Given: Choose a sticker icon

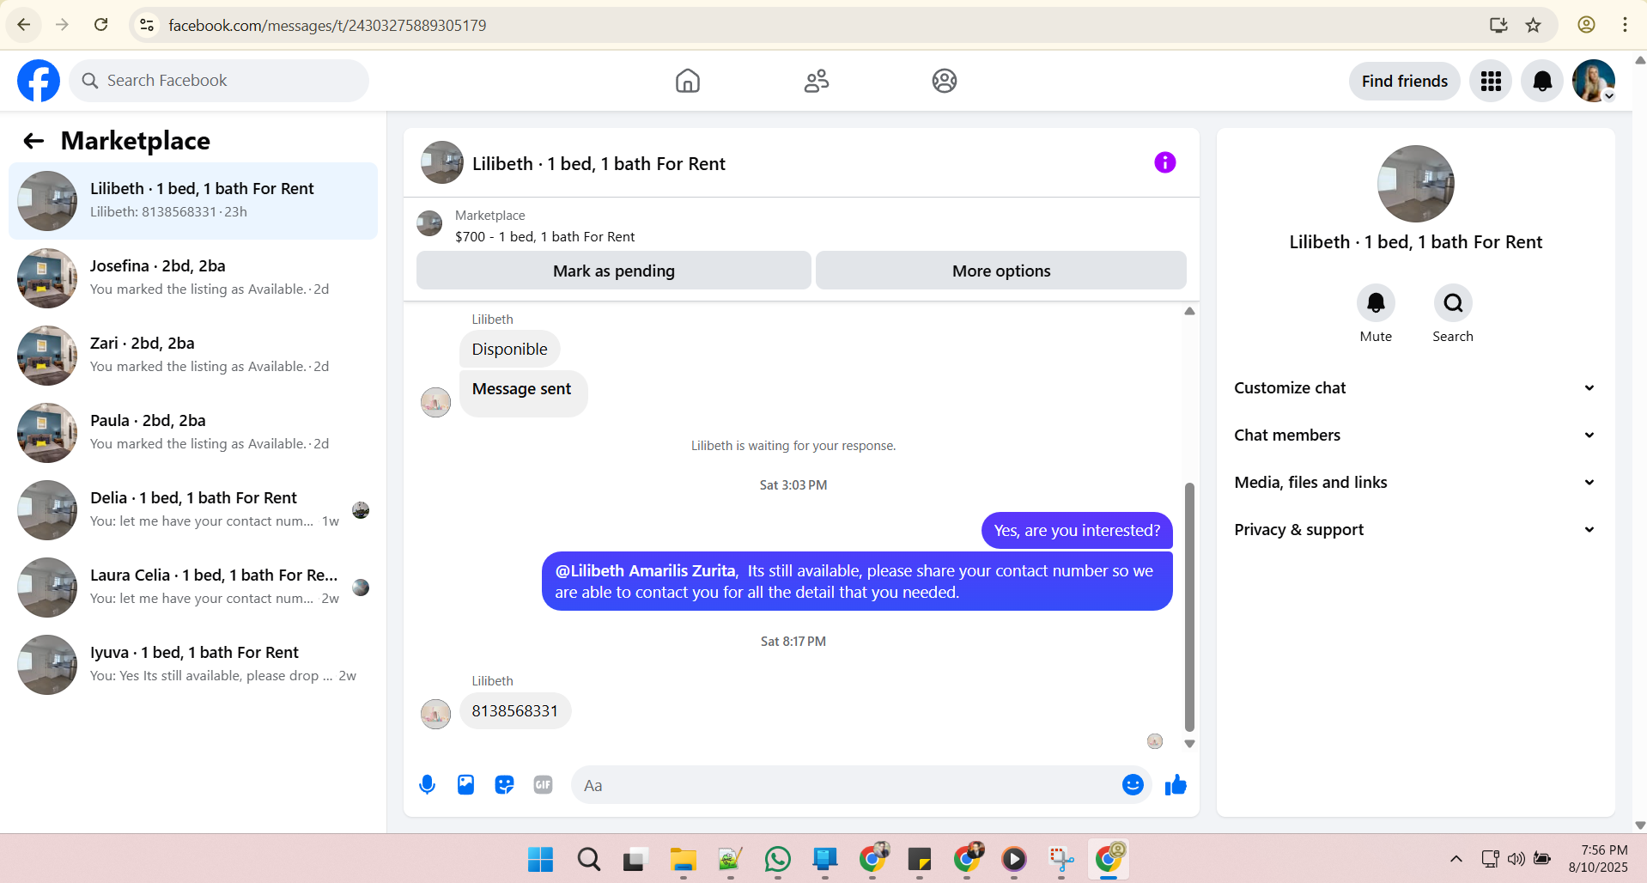Looking at the screenshot, I should tap(504, 784).
